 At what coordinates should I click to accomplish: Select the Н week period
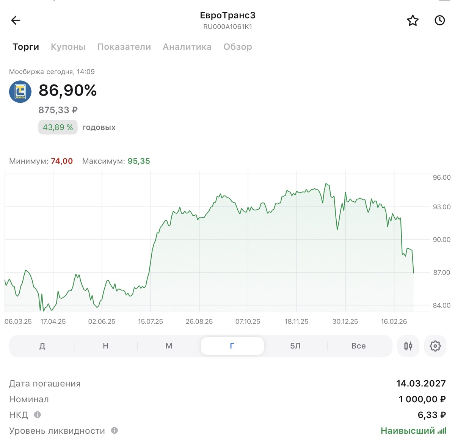[106, 346]
